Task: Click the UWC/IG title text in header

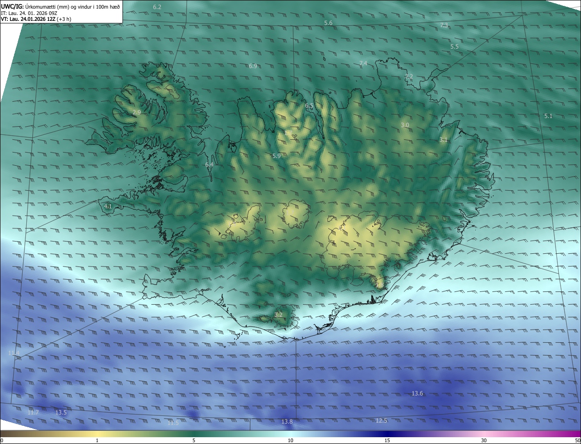Action: (x=12, y=6)
